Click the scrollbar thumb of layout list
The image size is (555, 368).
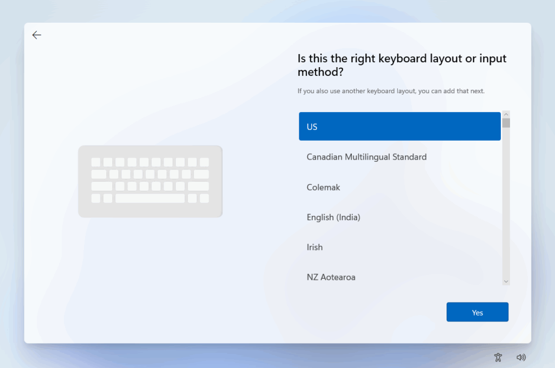click(506, 123)
